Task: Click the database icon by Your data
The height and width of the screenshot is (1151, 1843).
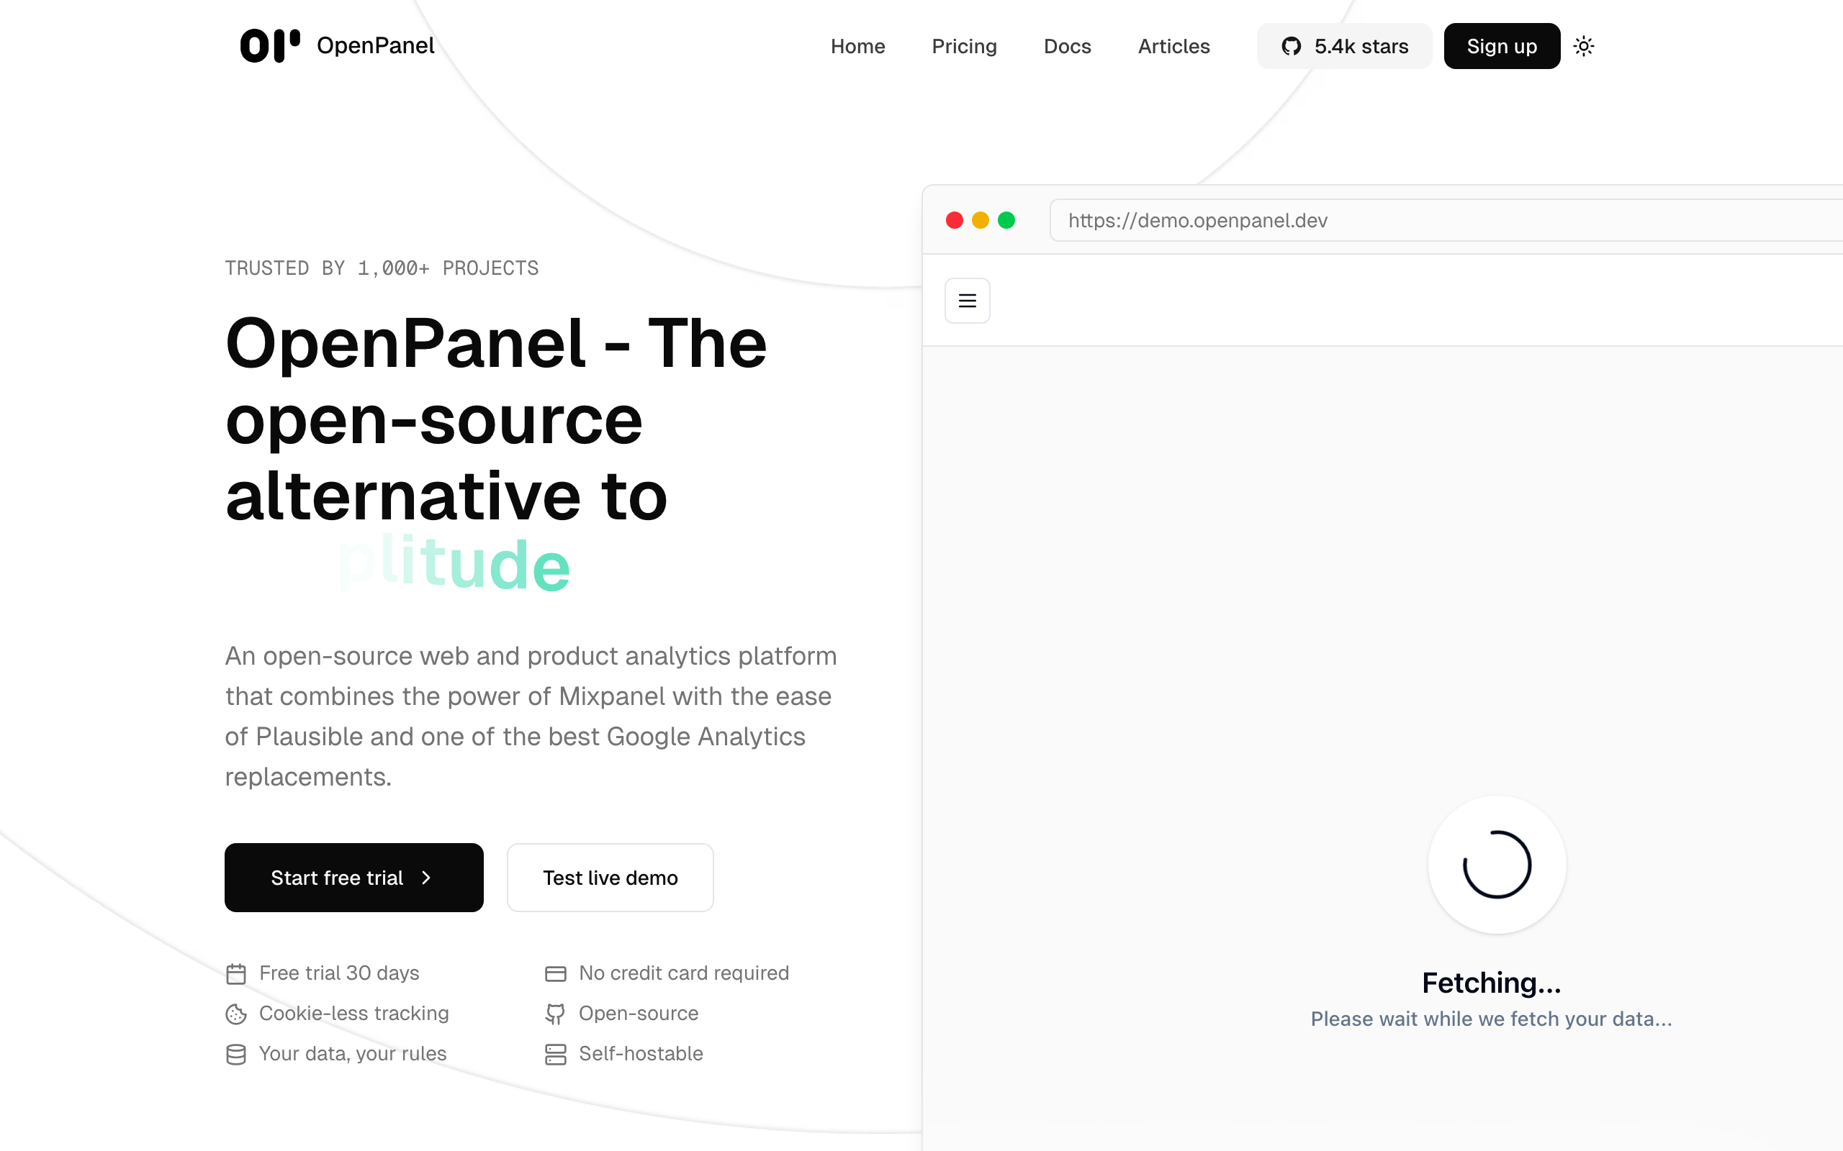Action: [236, 1055]
